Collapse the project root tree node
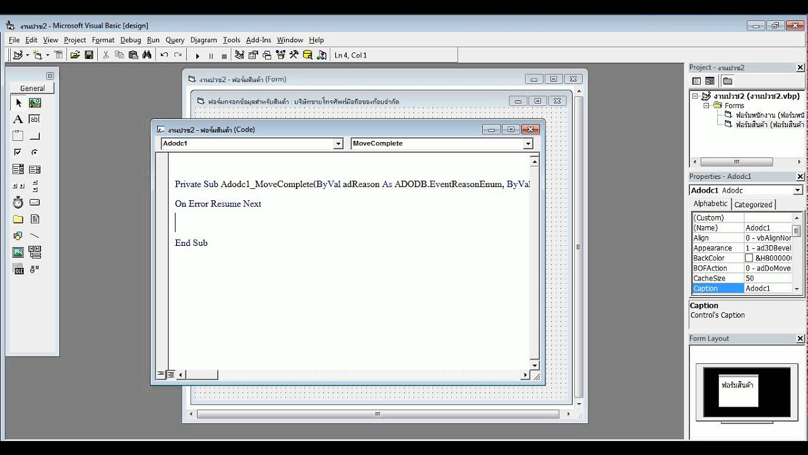The image size is (808, 455). 695,96
